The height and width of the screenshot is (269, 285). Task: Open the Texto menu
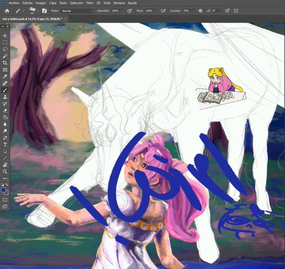[x=63, y=3]
